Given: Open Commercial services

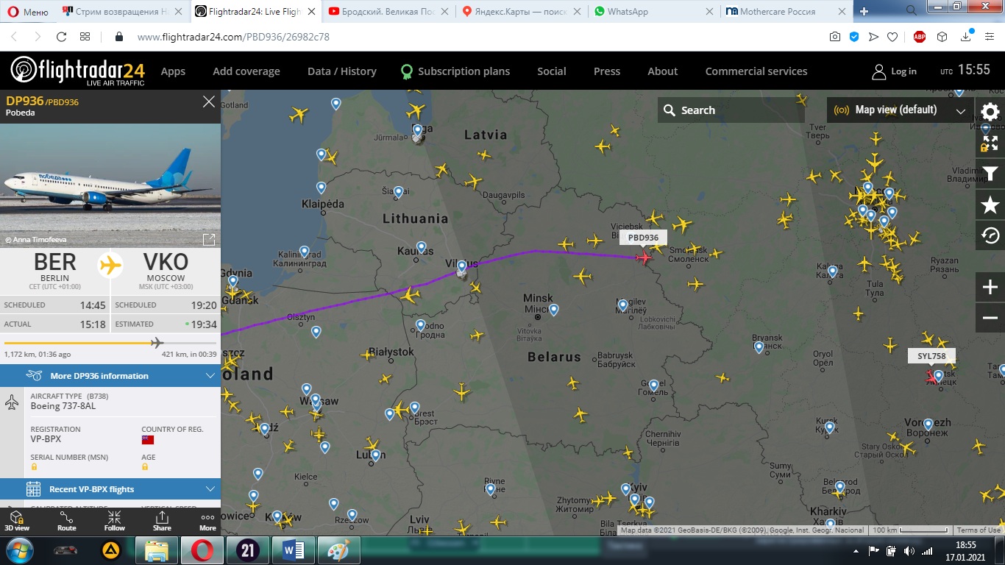Looking at the screenshot, I should 756,71.
